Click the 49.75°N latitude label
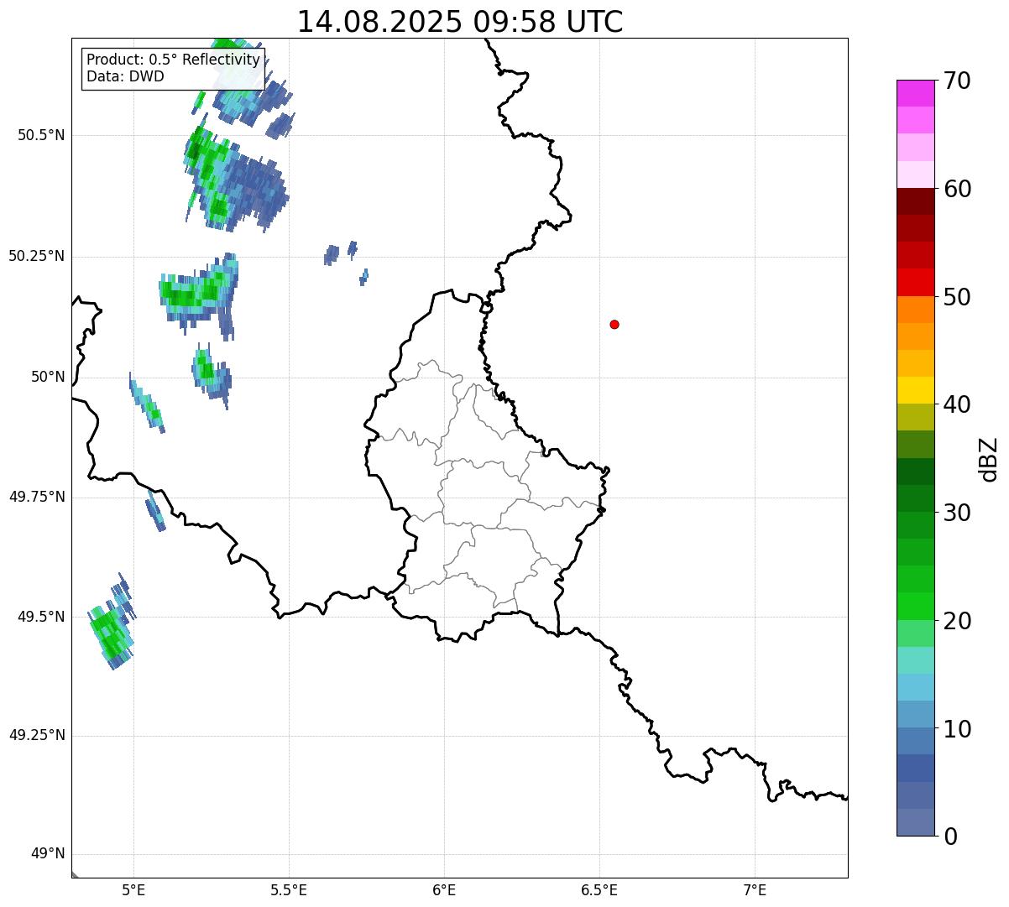 tap(36, 497)
